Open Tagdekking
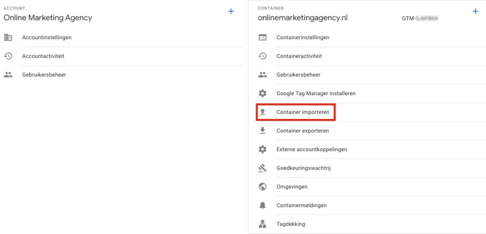This screenshot has height=234, width=486. (291, 224)
